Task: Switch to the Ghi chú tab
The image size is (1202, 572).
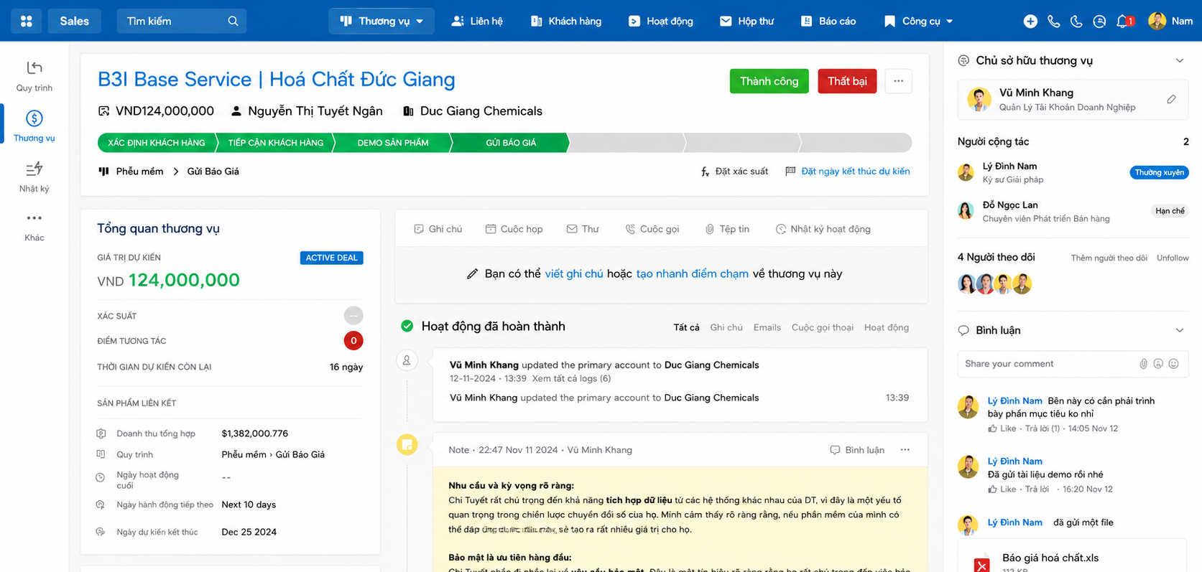Action: (x=438, y=229)
